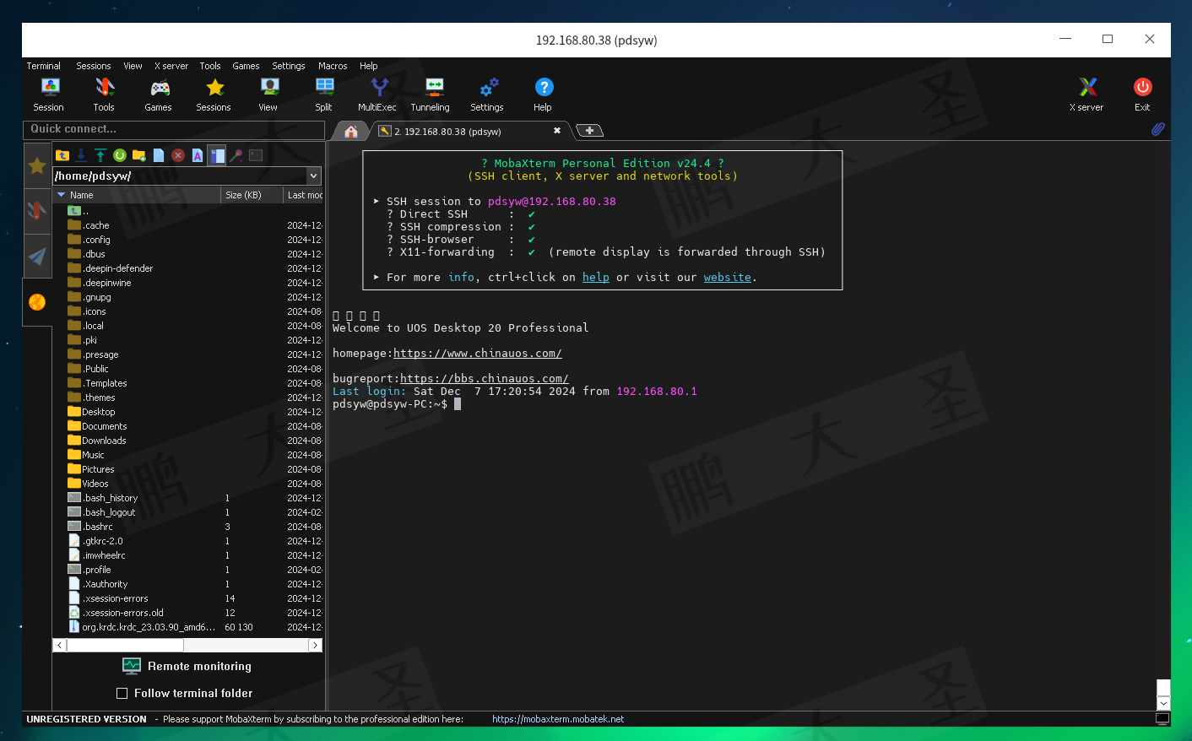Click the red delete icon in SFTP toolbar
The width and height of the screenshot is (1192, 741).
tap(178, 155)
